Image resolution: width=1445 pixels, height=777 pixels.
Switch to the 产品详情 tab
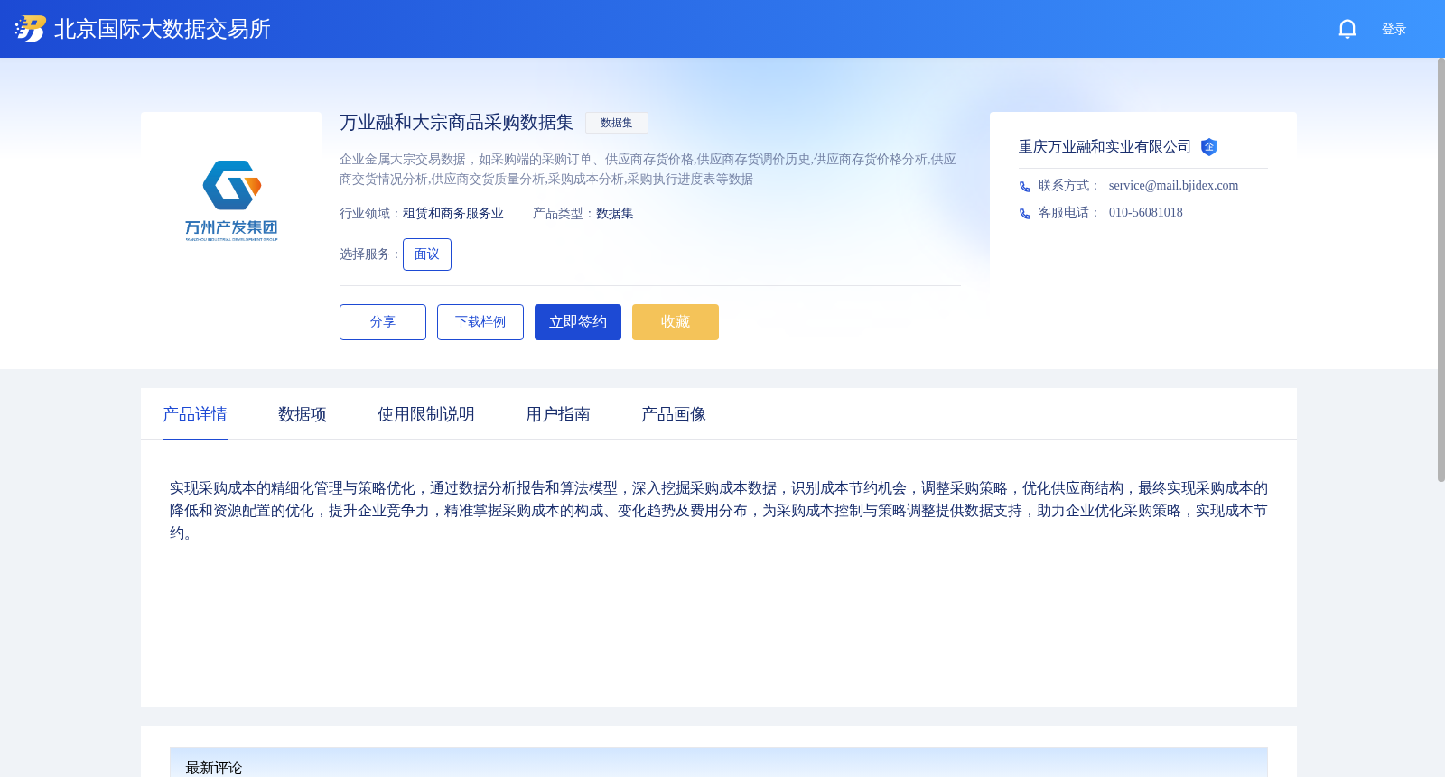[x=195, y=414]
